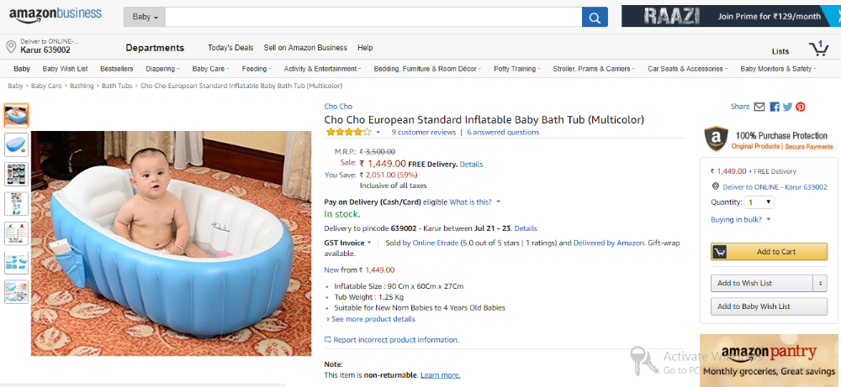Open the Baby search category dropdown
Image resolution: width=841 pixels, height=387 pixels.
pos(145,17)
